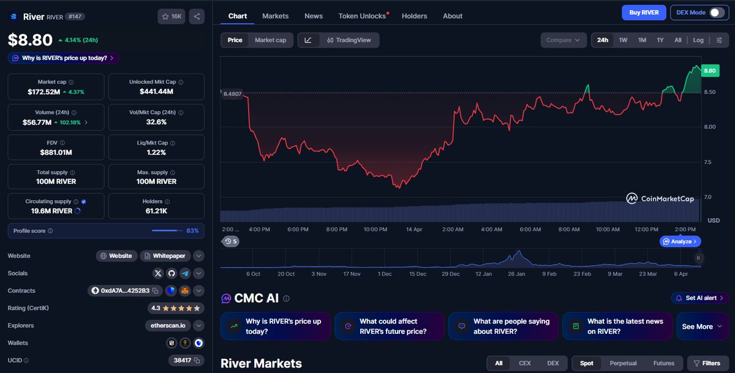Click the blue shield wallet icon in Contracts row
Image resolution: width=735 pixels, height=373 pixels.
click(171, 290)
